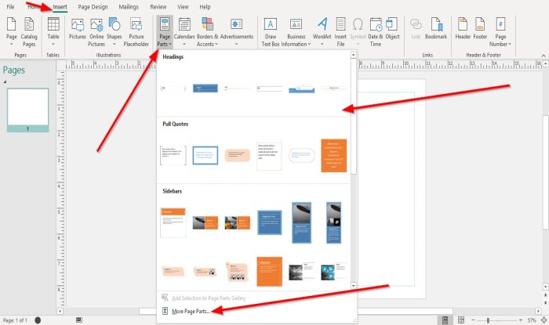Image resolution: width=549 pixels, height=325 pixels.
Task: Toggle the Page Parts gallery button
Action: 164,31
